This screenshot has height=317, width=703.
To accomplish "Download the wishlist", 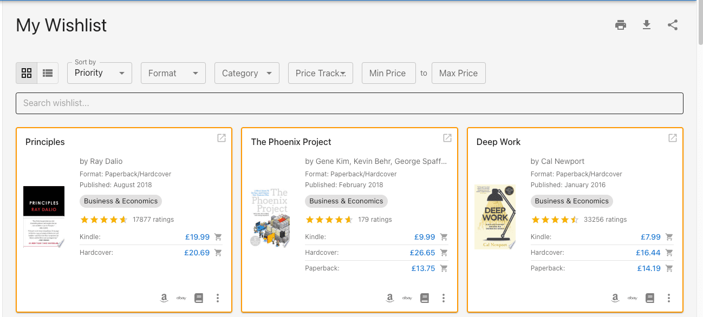I will [x=647, y=25].
